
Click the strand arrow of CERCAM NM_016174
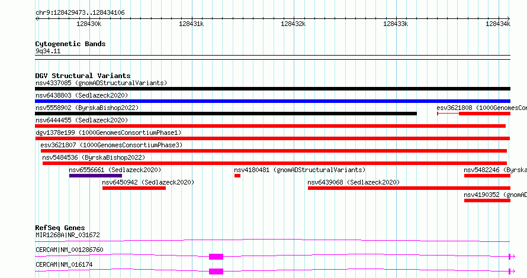click(512, 271)
